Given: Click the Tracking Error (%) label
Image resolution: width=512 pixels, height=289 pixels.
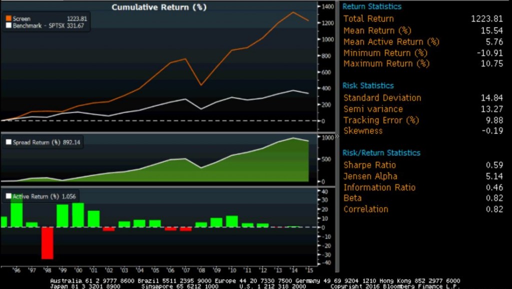Looking at the screenshot, I should [x=382, y=120].
